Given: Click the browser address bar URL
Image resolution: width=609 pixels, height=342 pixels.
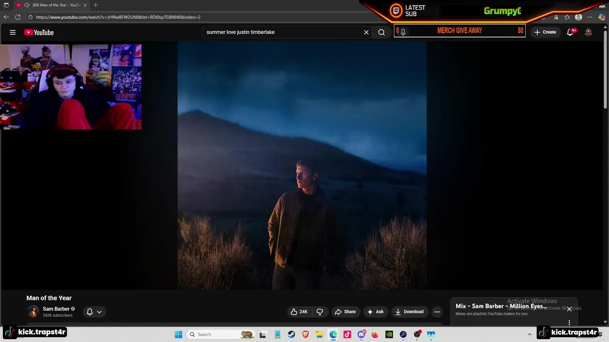Looking at the screenshot, I should pyautogui.click(x=118, y=17).
